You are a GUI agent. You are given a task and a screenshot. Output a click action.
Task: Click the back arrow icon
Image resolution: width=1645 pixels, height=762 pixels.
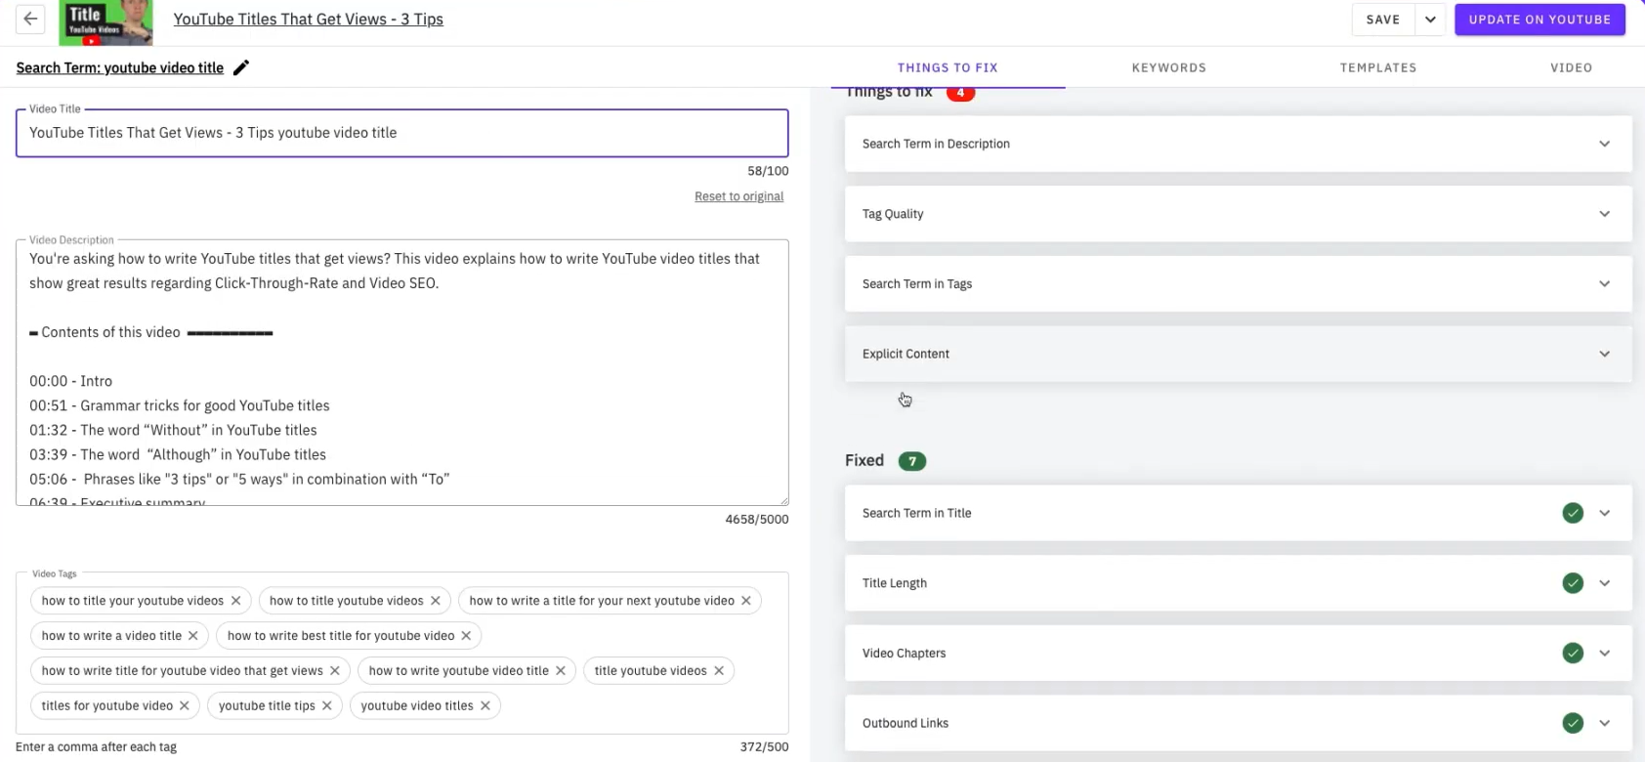pyautogui.click(x=30, y=19)
